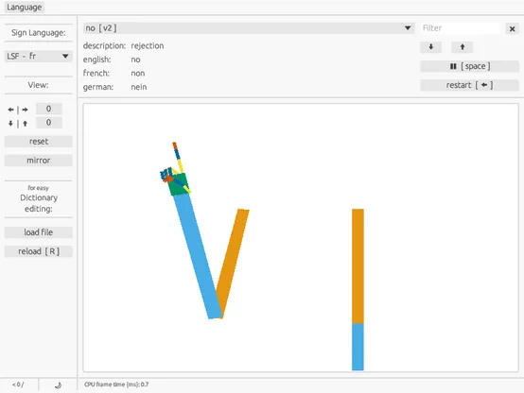The image size is (524, 393).
Task: Clear the filter with the X button
Action: (512, 28)
